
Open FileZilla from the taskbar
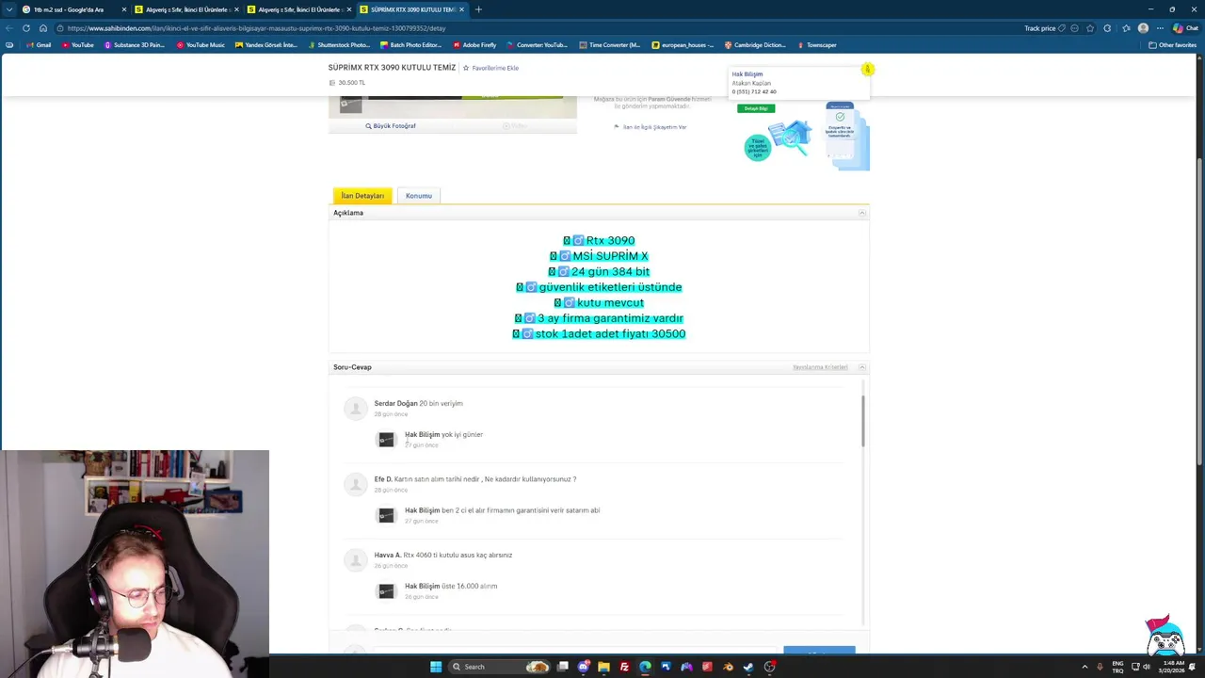tap(624, 667)
